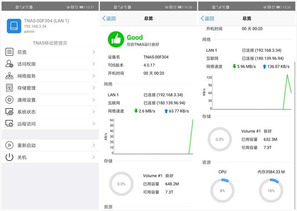
Task: Tap 返回 in the middle screen
Action: (109, 19)
